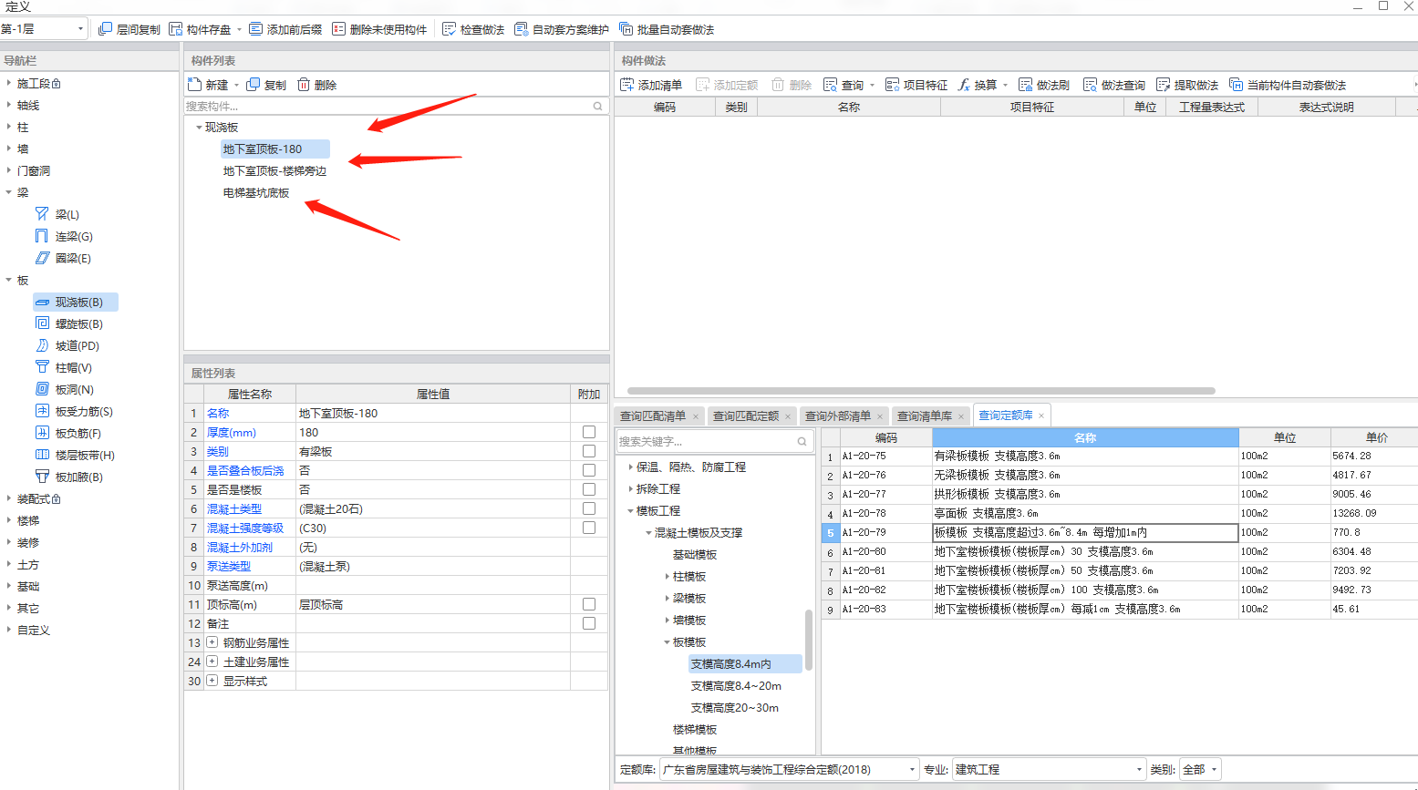Click 泵送类型 property link
This screenshot has width=1418, height=790.
point(229,566)
